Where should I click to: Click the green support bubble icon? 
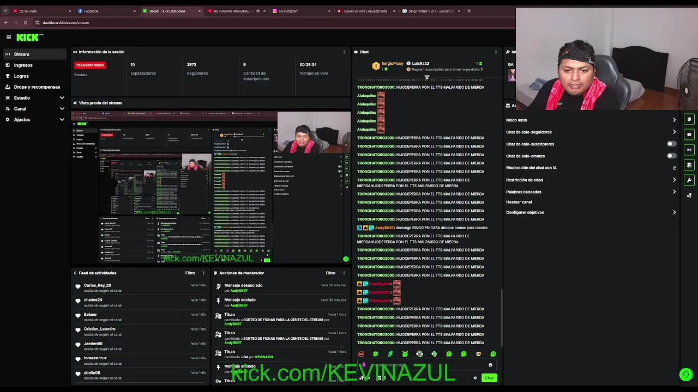tap(686, 374)
